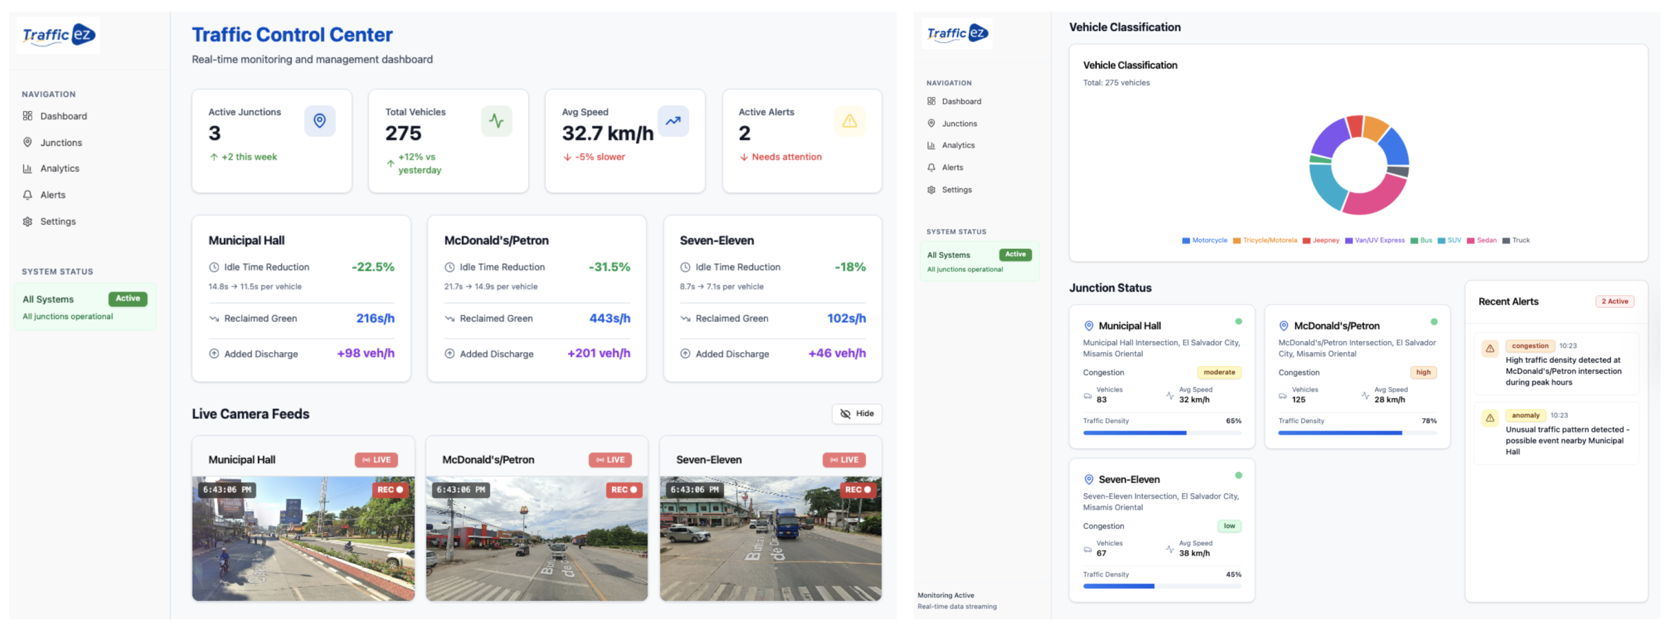The width and height of the screenshot is (1672, 629).
Task: Click the Active Junctions map pin icon
Action: pyautogui.click(x=319, y=120)
